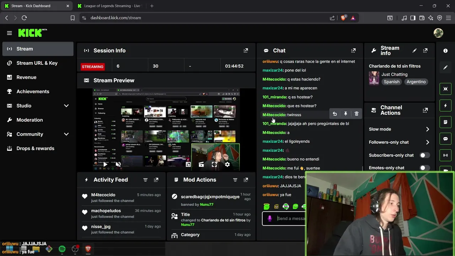The width and height of the screenshot is (455, 256).
Task: Pop out the Stream info panel
Action: (x=425, y=50)
